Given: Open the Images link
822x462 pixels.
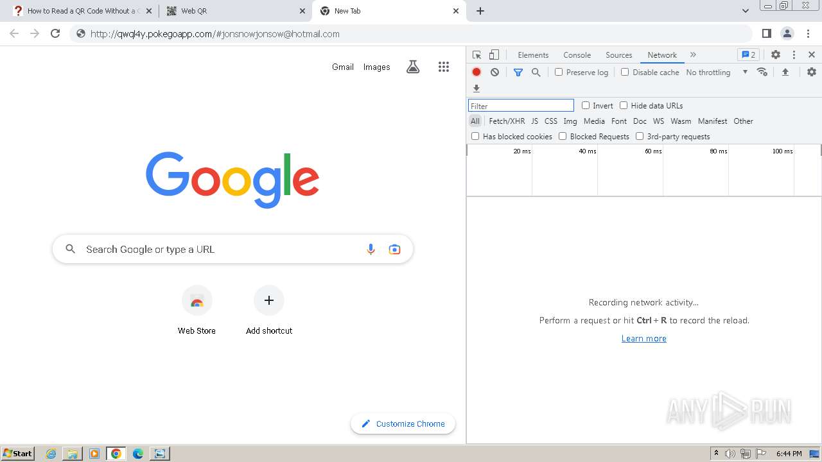Looking at the screenshot, I should pos(377,67).
